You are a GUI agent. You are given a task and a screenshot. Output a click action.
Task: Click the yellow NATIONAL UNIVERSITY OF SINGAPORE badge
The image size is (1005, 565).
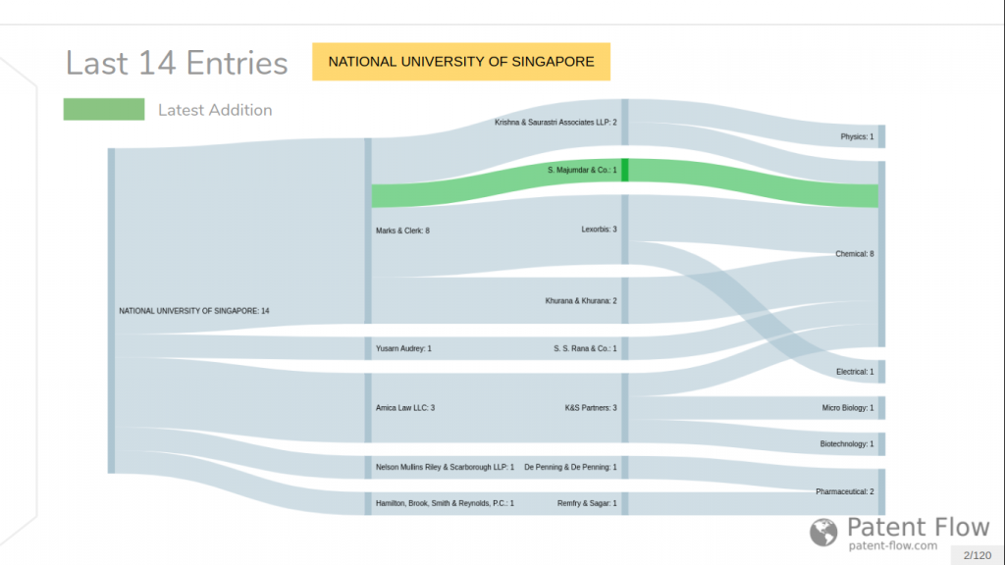click(x=461, y=62)
